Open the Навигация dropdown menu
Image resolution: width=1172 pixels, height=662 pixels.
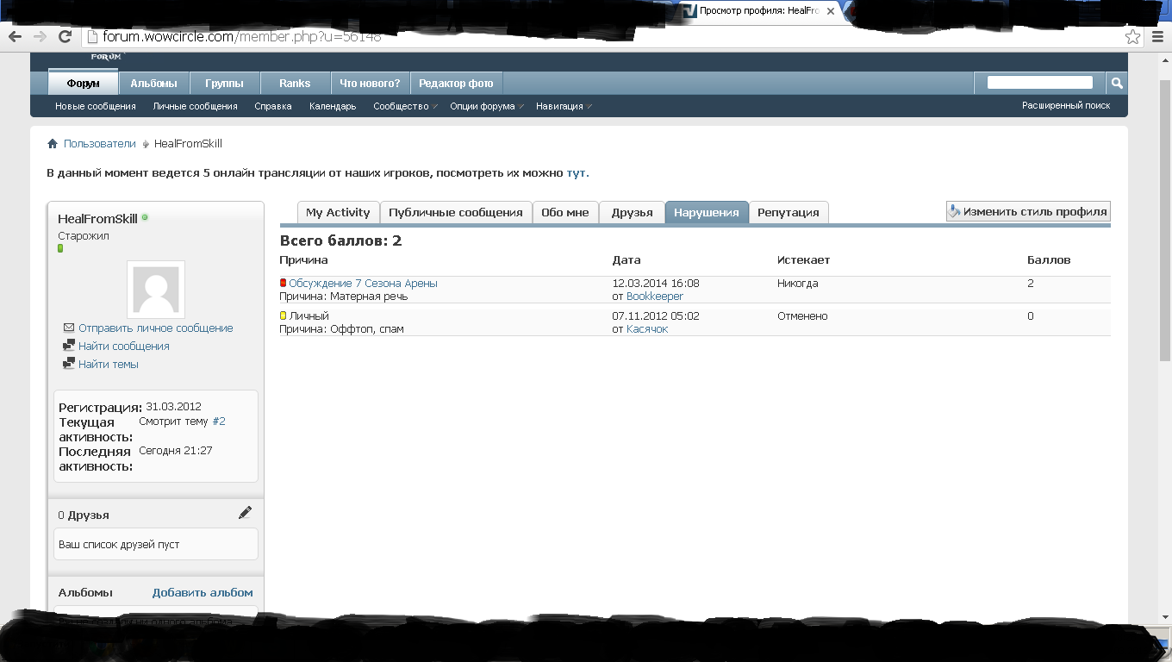[563, 106]
